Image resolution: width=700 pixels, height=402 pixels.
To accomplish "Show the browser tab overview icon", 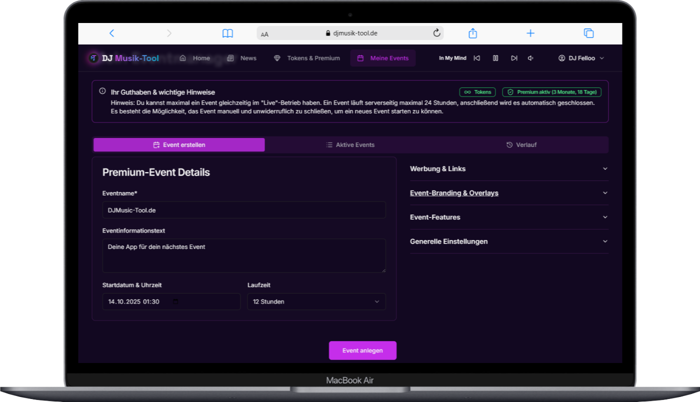I will [588, 33].
